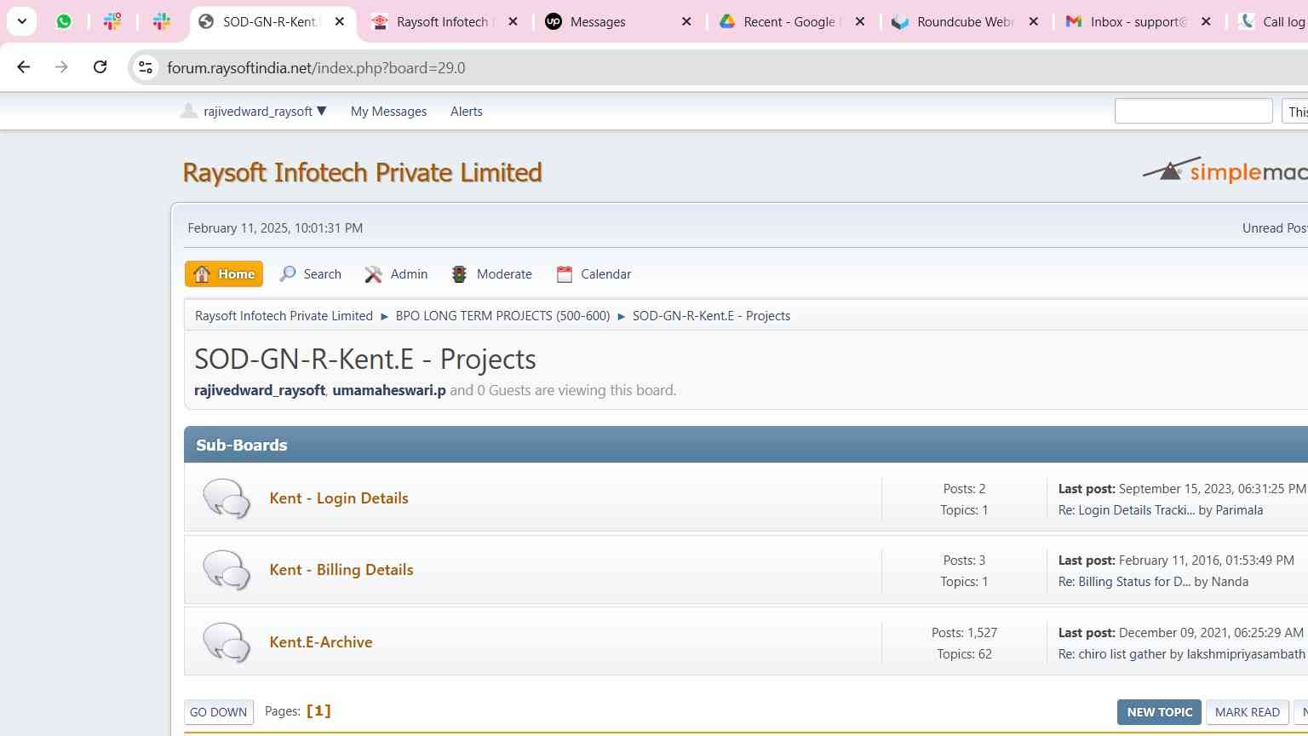
Task: Open rajivedward_raysoft viewer profile link
Action: coord(260,390)
